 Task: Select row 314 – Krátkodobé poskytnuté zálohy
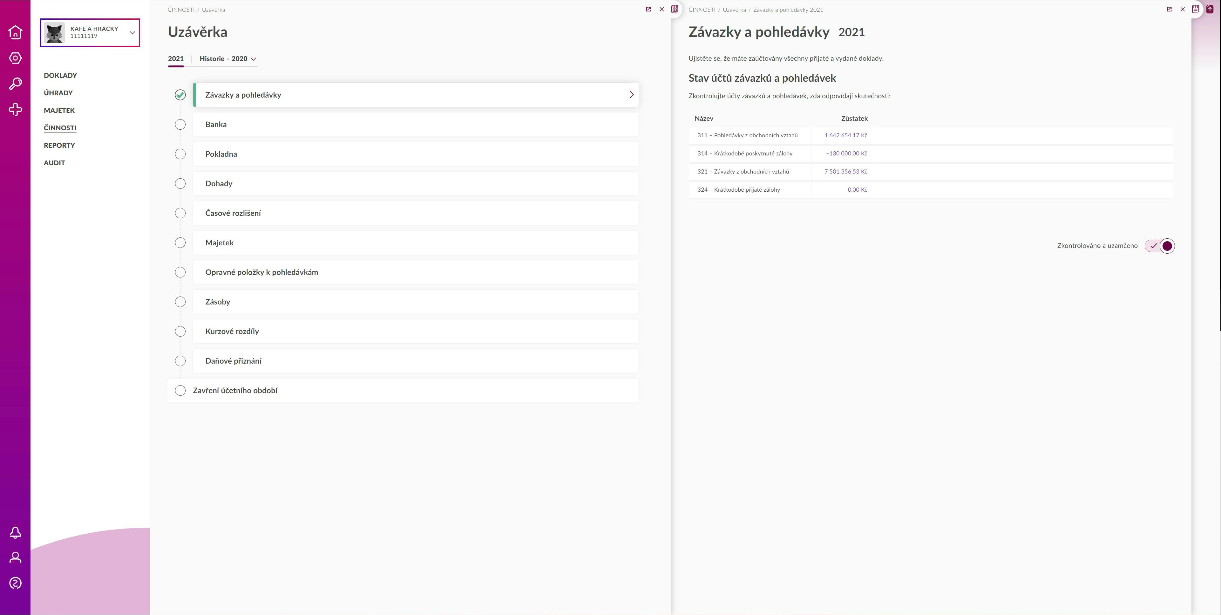point(931,153)
